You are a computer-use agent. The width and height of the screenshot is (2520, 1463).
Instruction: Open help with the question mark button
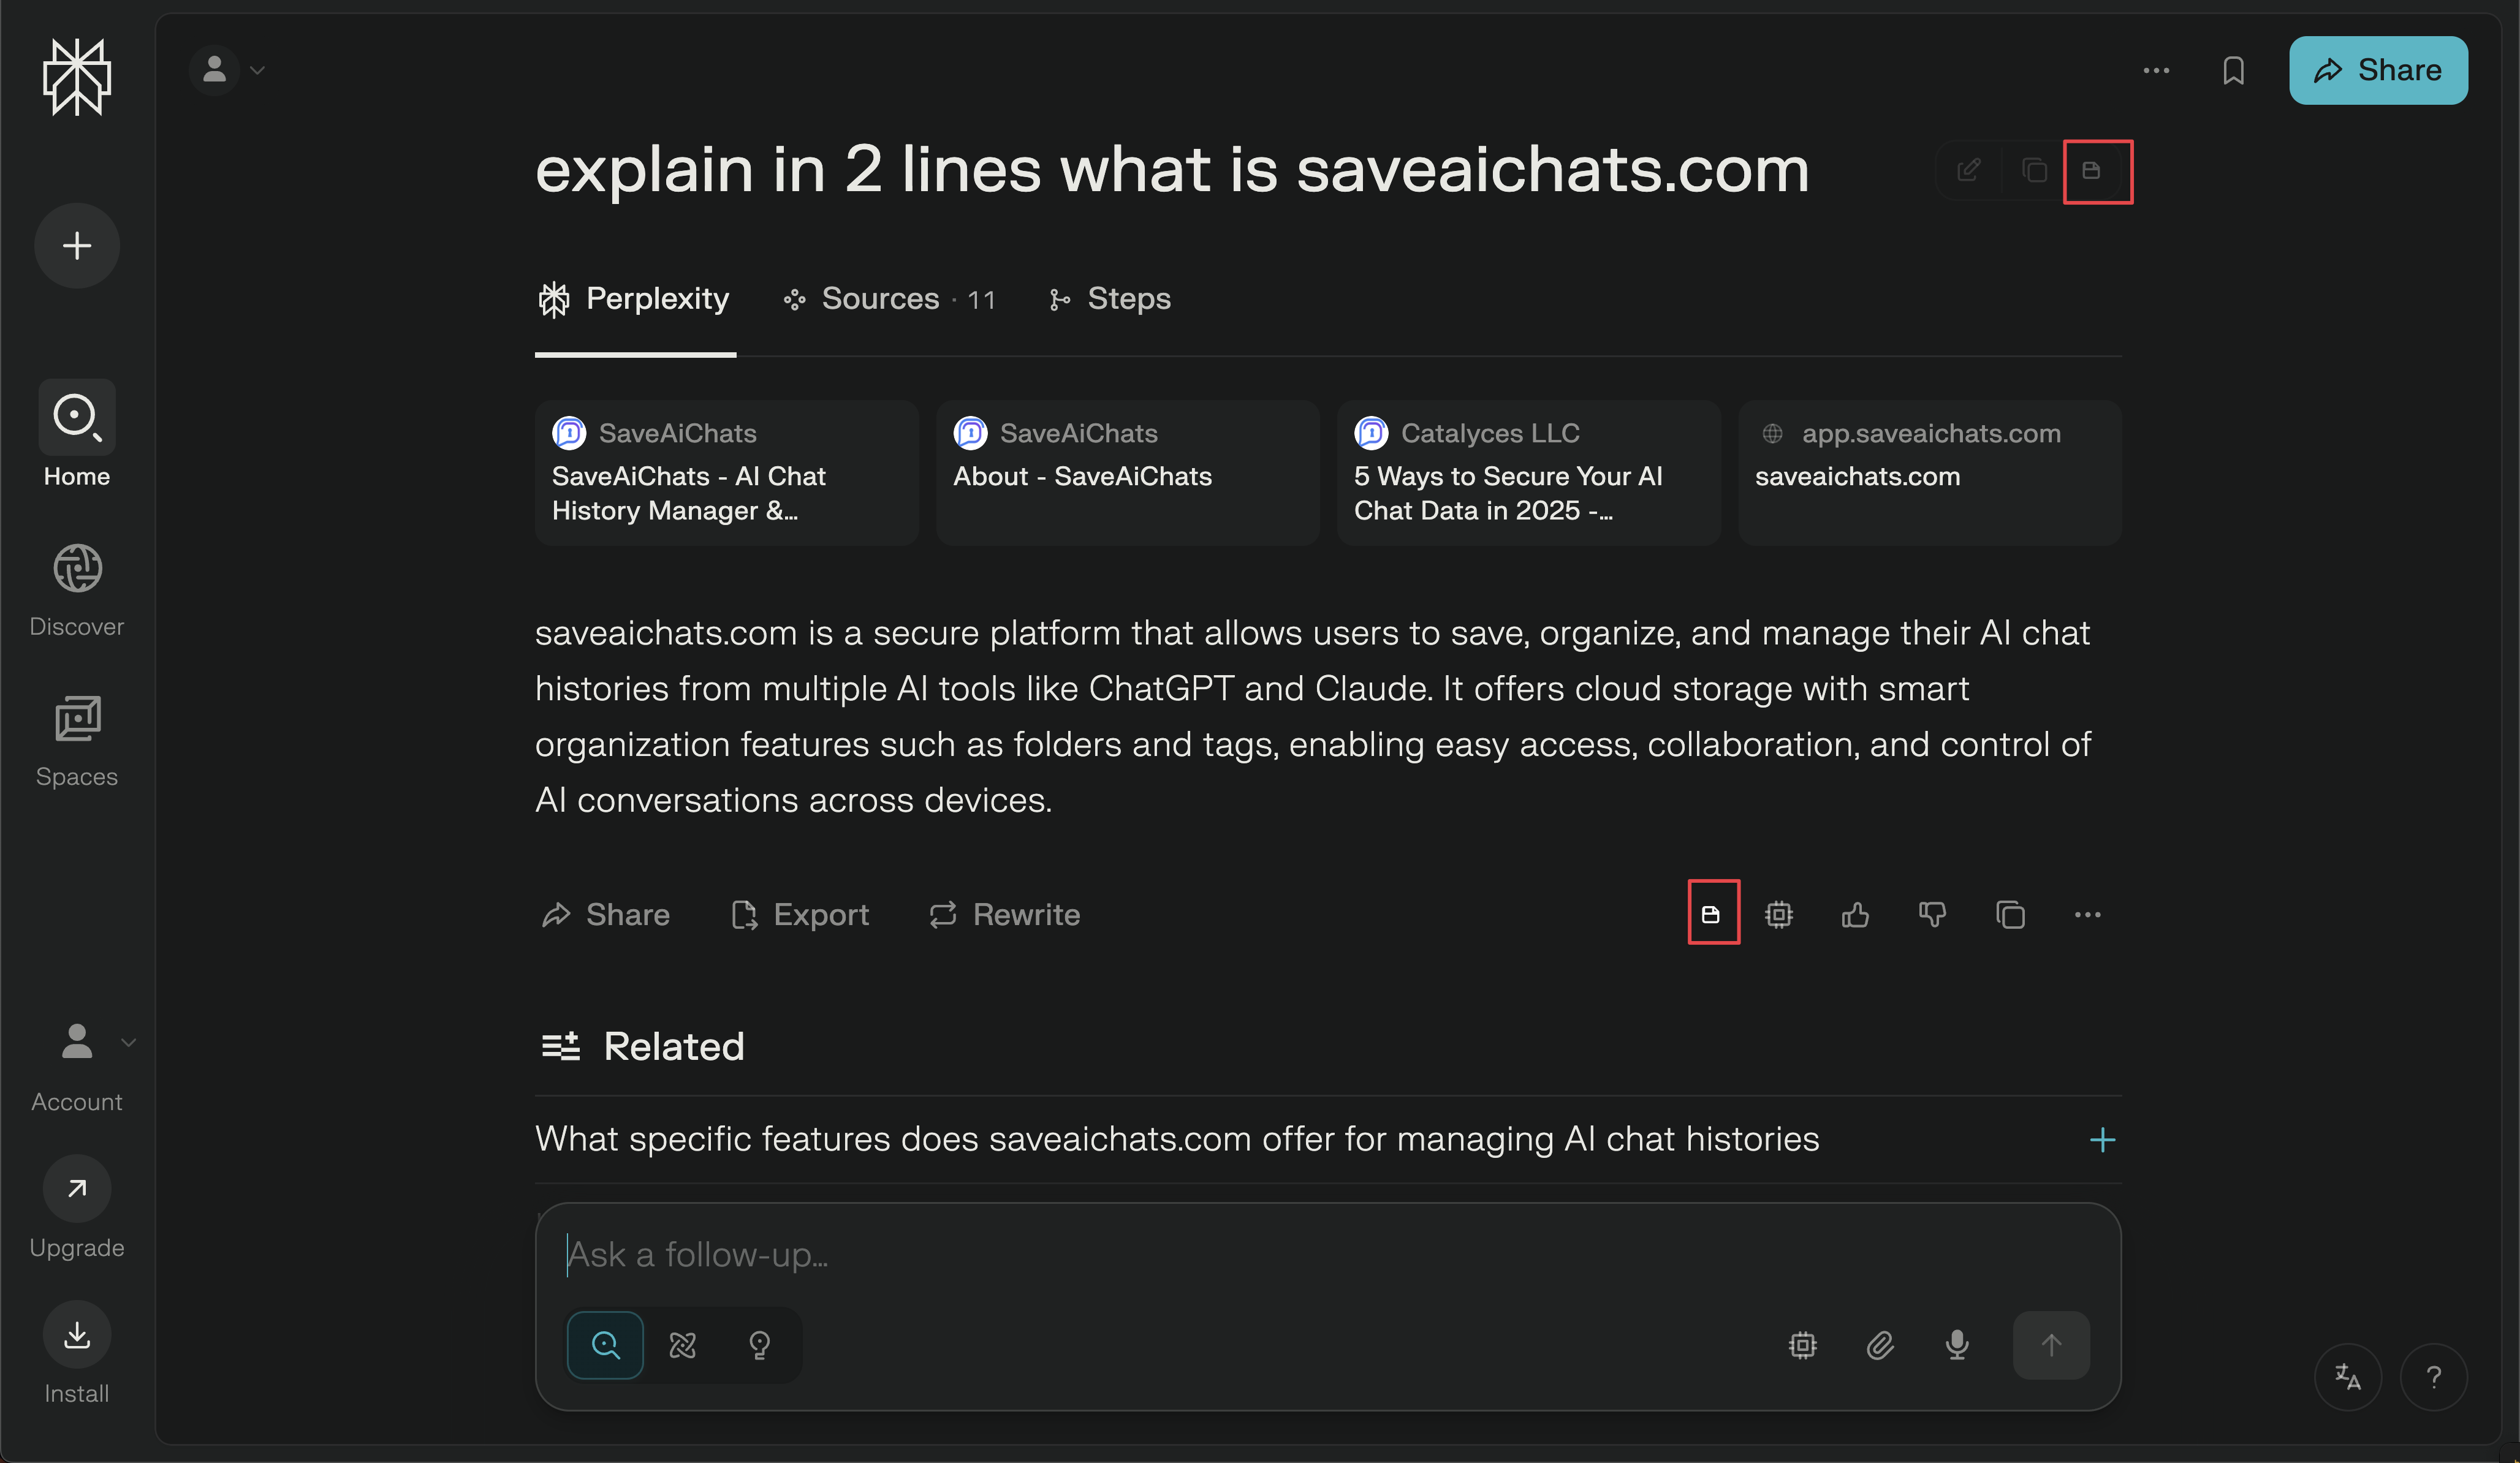point(2434,1377)
